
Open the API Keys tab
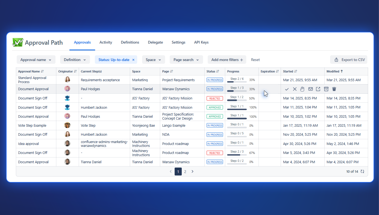201,42
